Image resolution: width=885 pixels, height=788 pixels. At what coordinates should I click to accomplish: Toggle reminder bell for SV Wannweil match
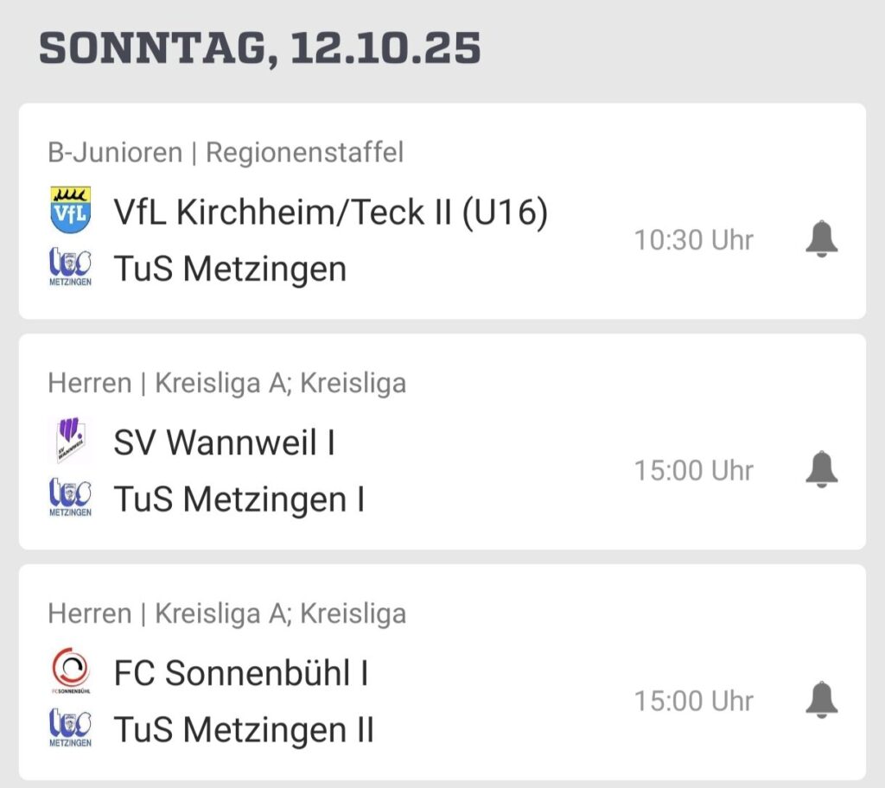point(822,470)
